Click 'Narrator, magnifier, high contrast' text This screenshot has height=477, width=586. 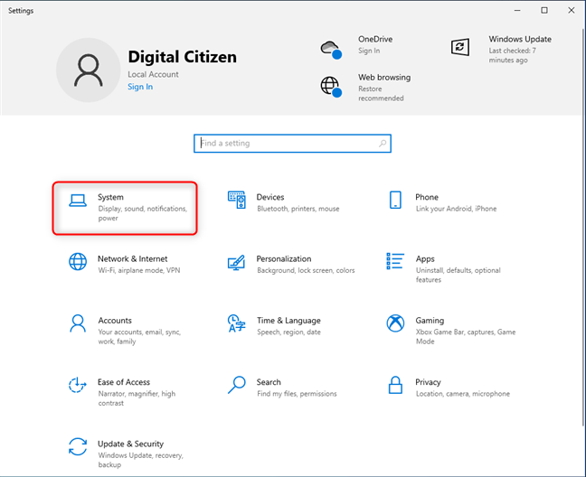[x=137, y=398]
